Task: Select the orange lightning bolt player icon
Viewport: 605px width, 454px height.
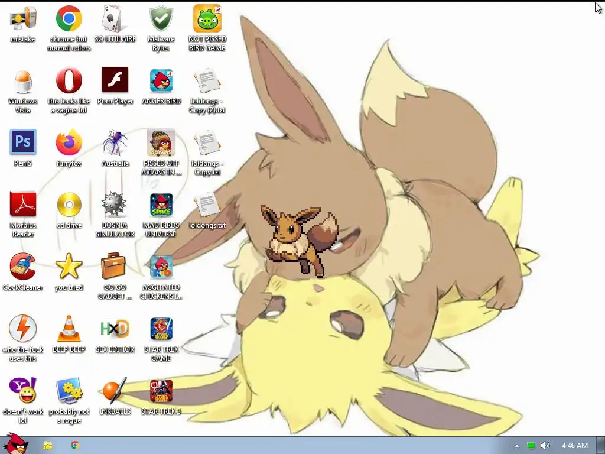Action: pyautogui.click(x=23, y=329)
